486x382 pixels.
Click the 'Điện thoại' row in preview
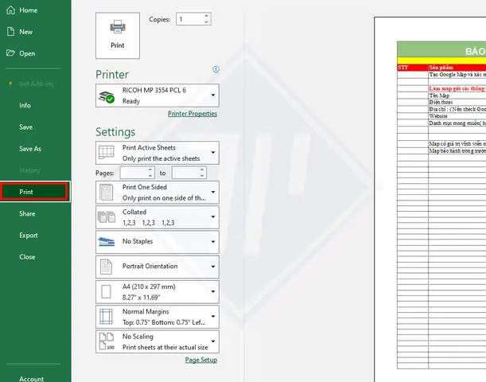pyautogui.click(x=441, y=102)
